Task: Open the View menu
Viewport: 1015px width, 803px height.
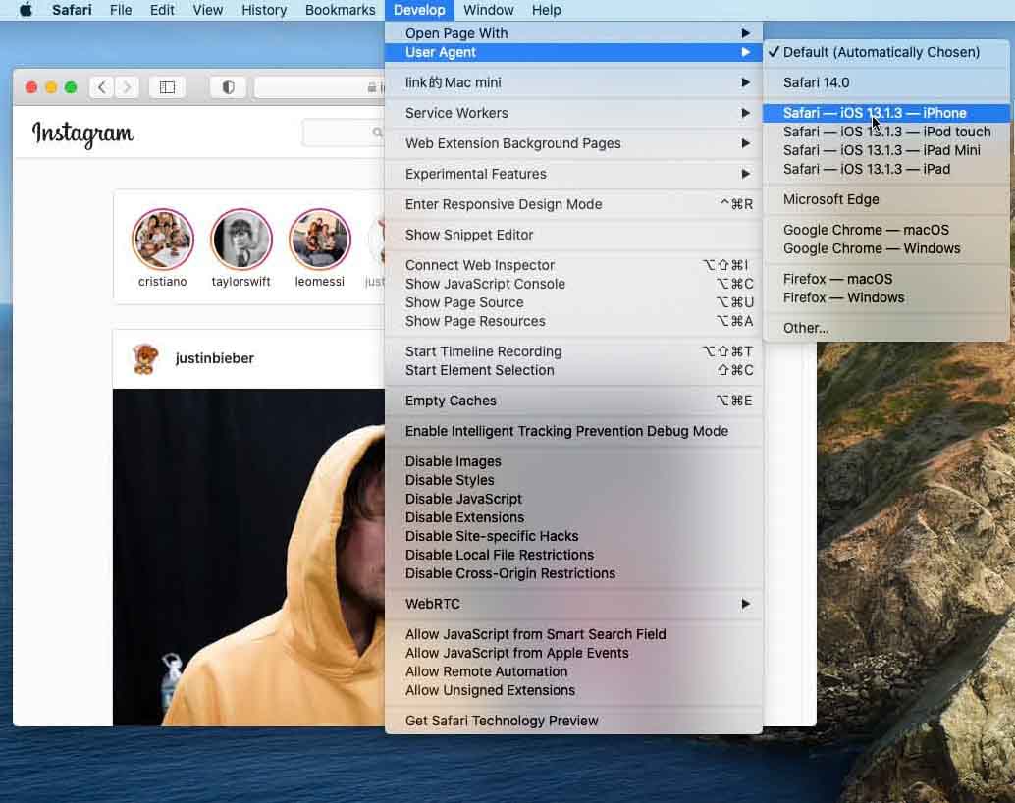Action: (208, 10)
